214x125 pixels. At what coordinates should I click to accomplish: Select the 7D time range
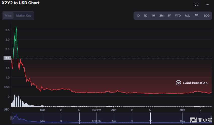[145, 16]
